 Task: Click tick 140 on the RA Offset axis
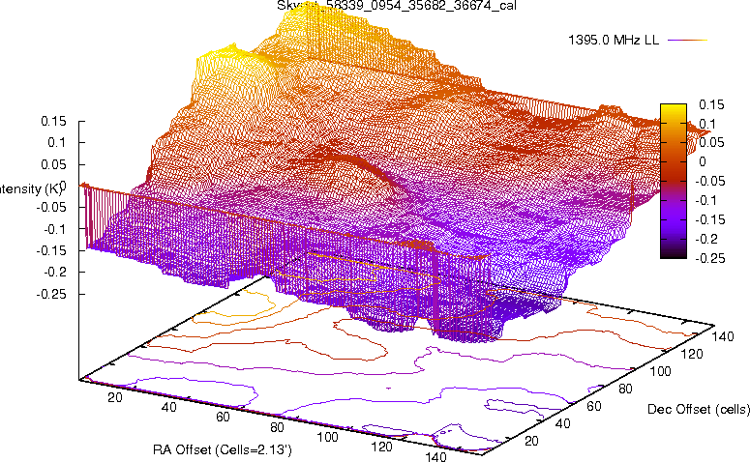[x=435, y=457]
